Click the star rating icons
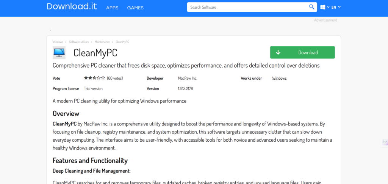The width and height of the screenshot is (388, 184). [x=94, y=78]
